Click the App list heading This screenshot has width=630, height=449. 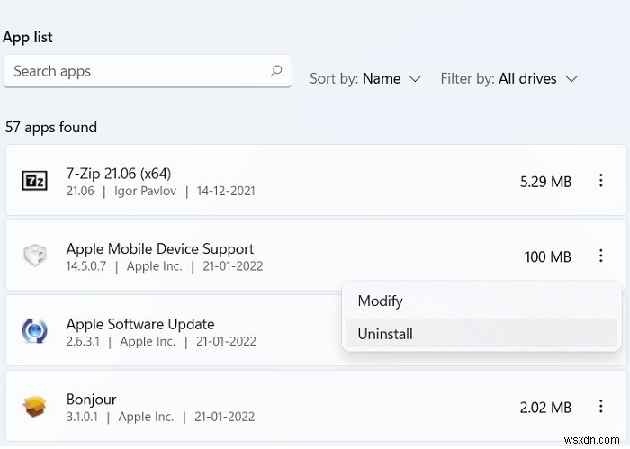[28, 37]
